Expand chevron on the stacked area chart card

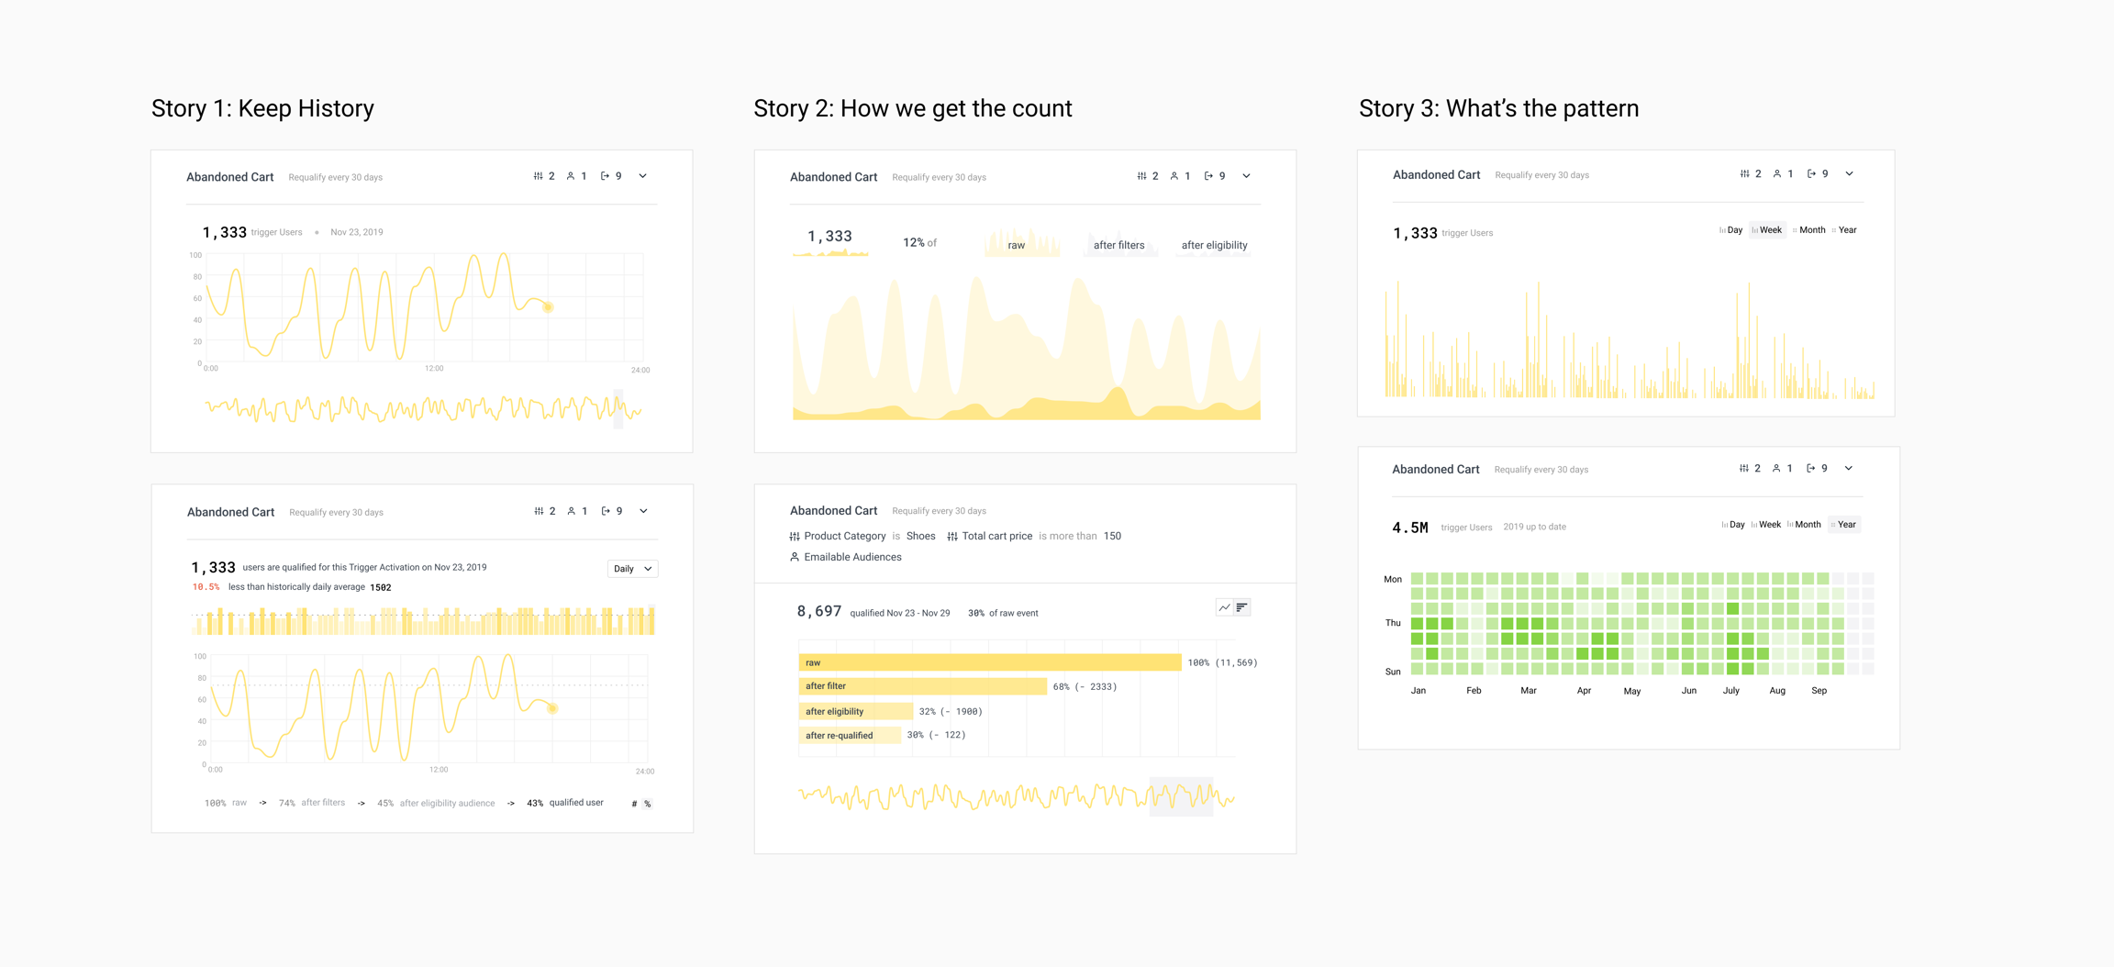(x=1246, y=176)
